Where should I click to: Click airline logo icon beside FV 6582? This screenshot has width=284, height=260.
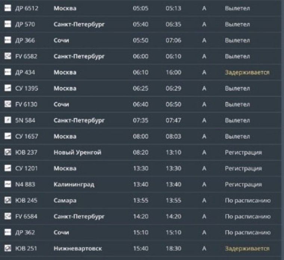[7, 56]
